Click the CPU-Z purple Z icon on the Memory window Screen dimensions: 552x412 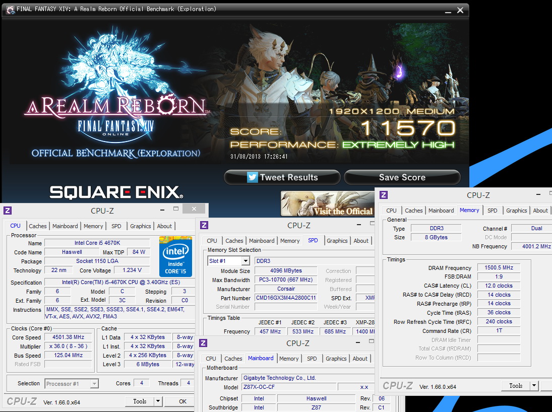[x=384, y=195]
